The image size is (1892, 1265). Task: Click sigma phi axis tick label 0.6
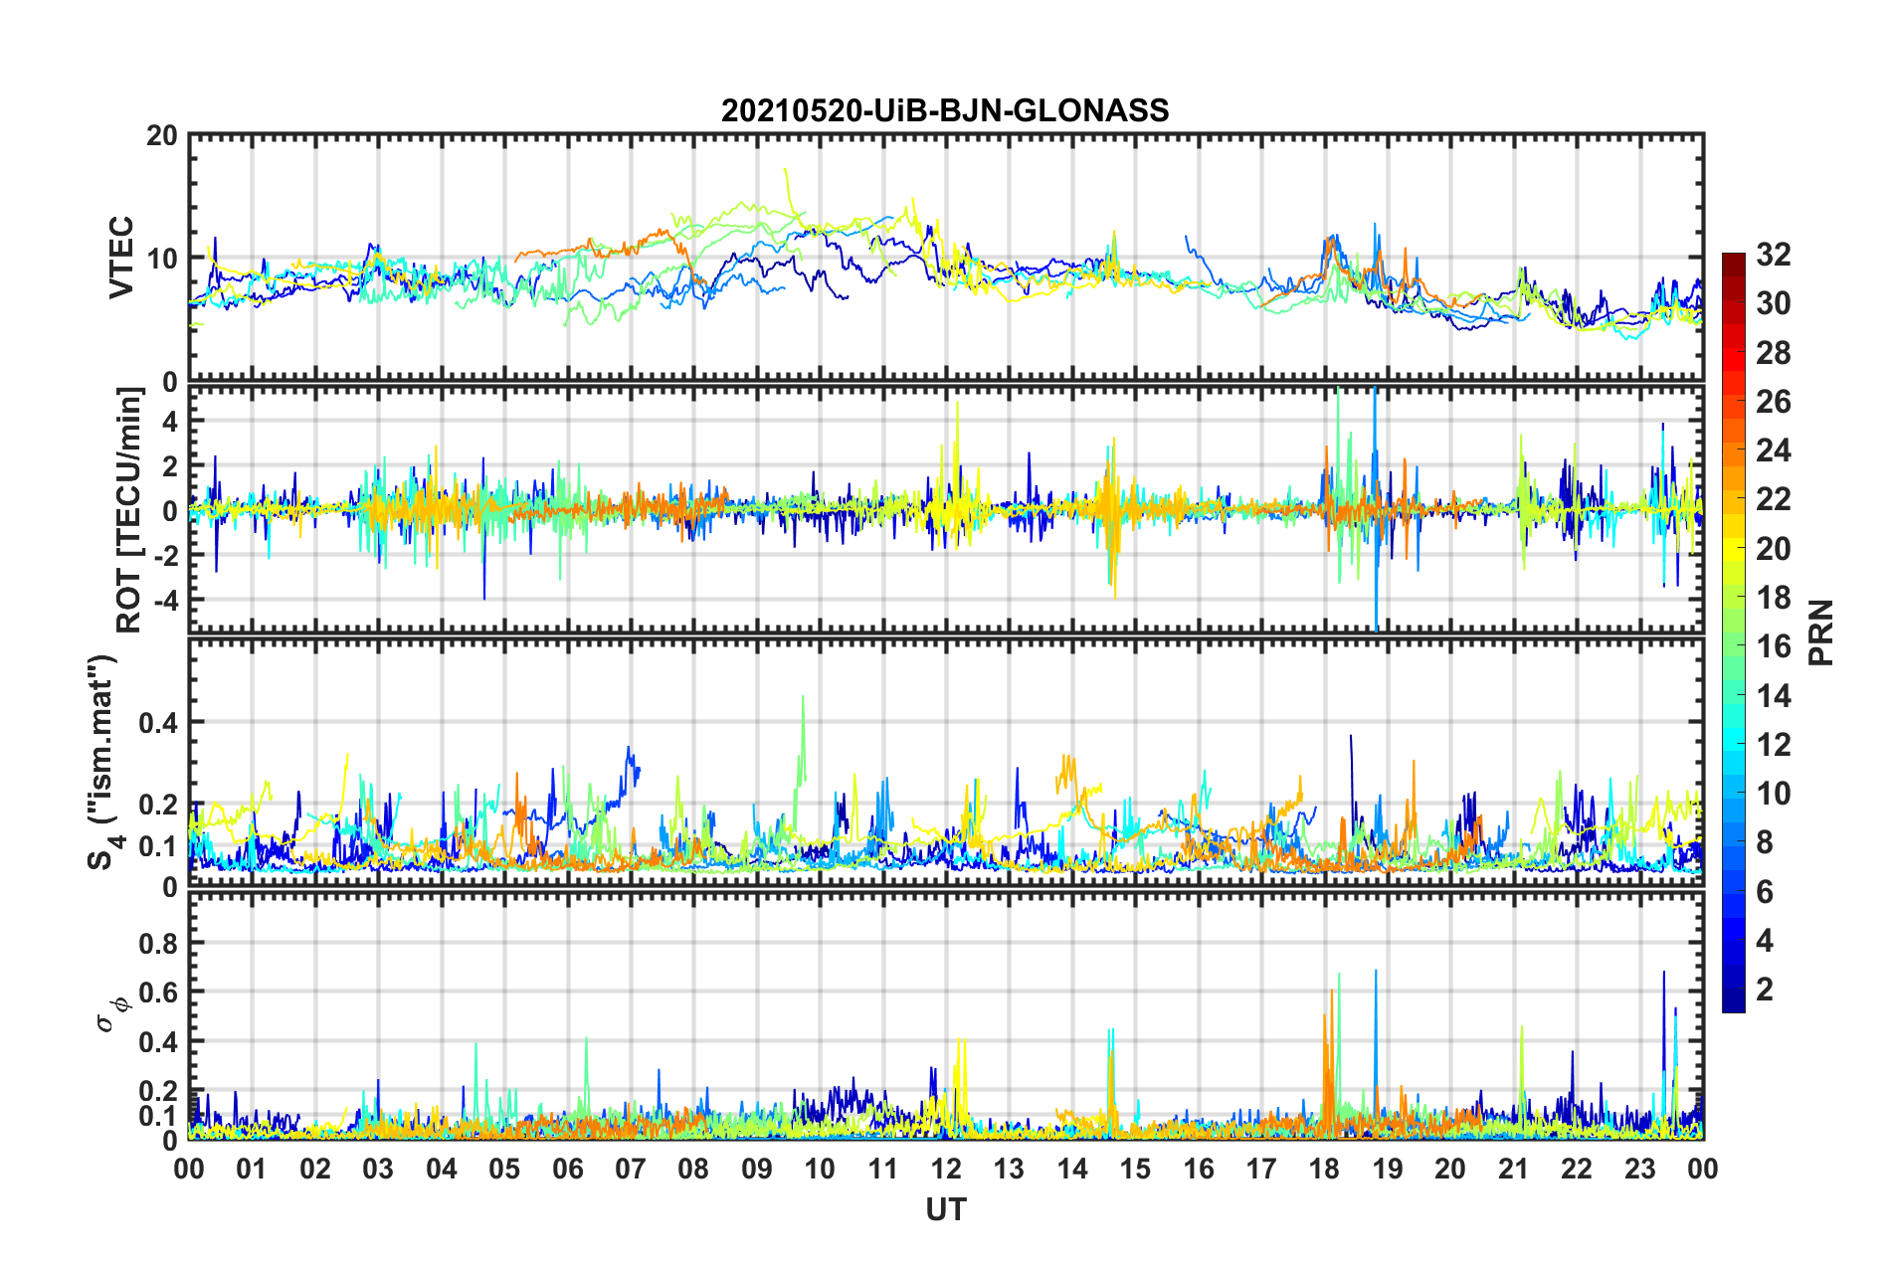point(159,993)
